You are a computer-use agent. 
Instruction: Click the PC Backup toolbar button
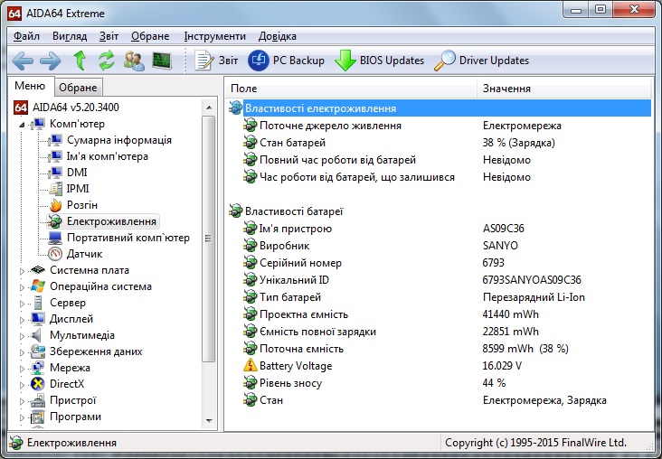pos(287,61)
